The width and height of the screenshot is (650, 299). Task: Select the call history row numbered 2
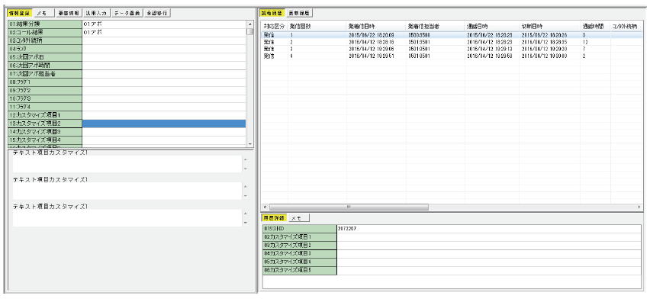(x=451, y=42)
